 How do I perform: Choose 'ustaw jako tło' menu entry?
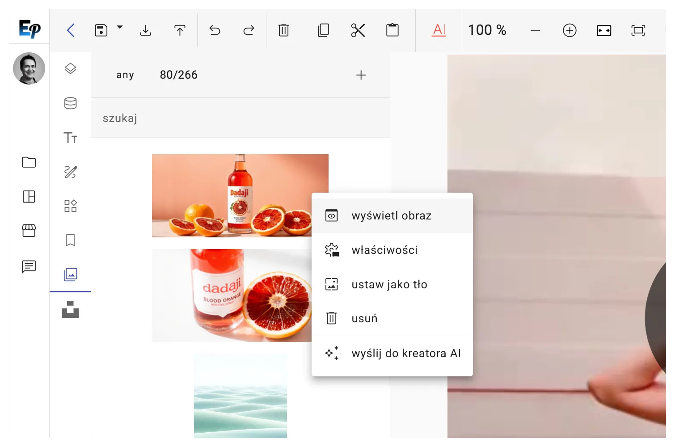tap(392, 284)
